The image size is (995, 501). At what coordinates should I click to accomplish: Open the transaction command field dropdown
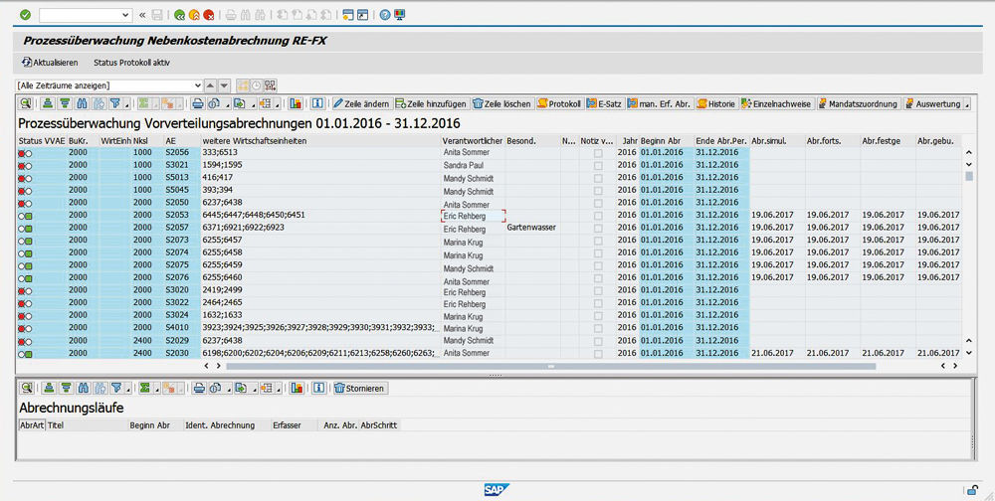pos(125,15)
